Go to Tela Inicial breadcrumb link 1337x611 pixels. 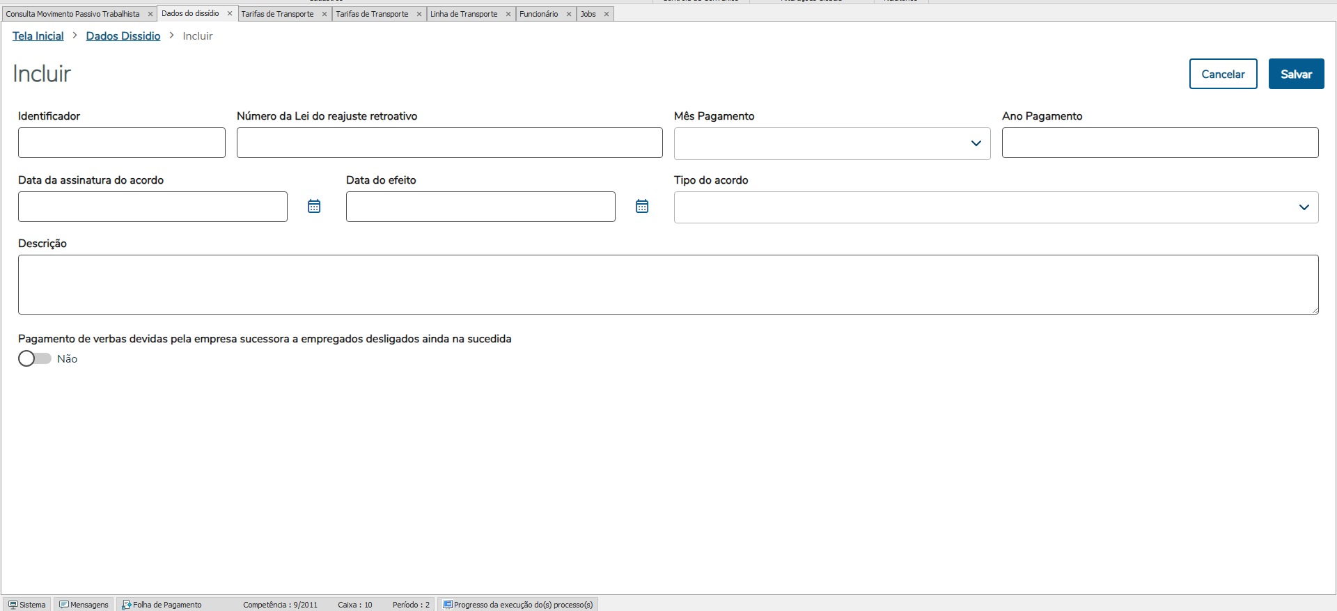tap(38, 36)
